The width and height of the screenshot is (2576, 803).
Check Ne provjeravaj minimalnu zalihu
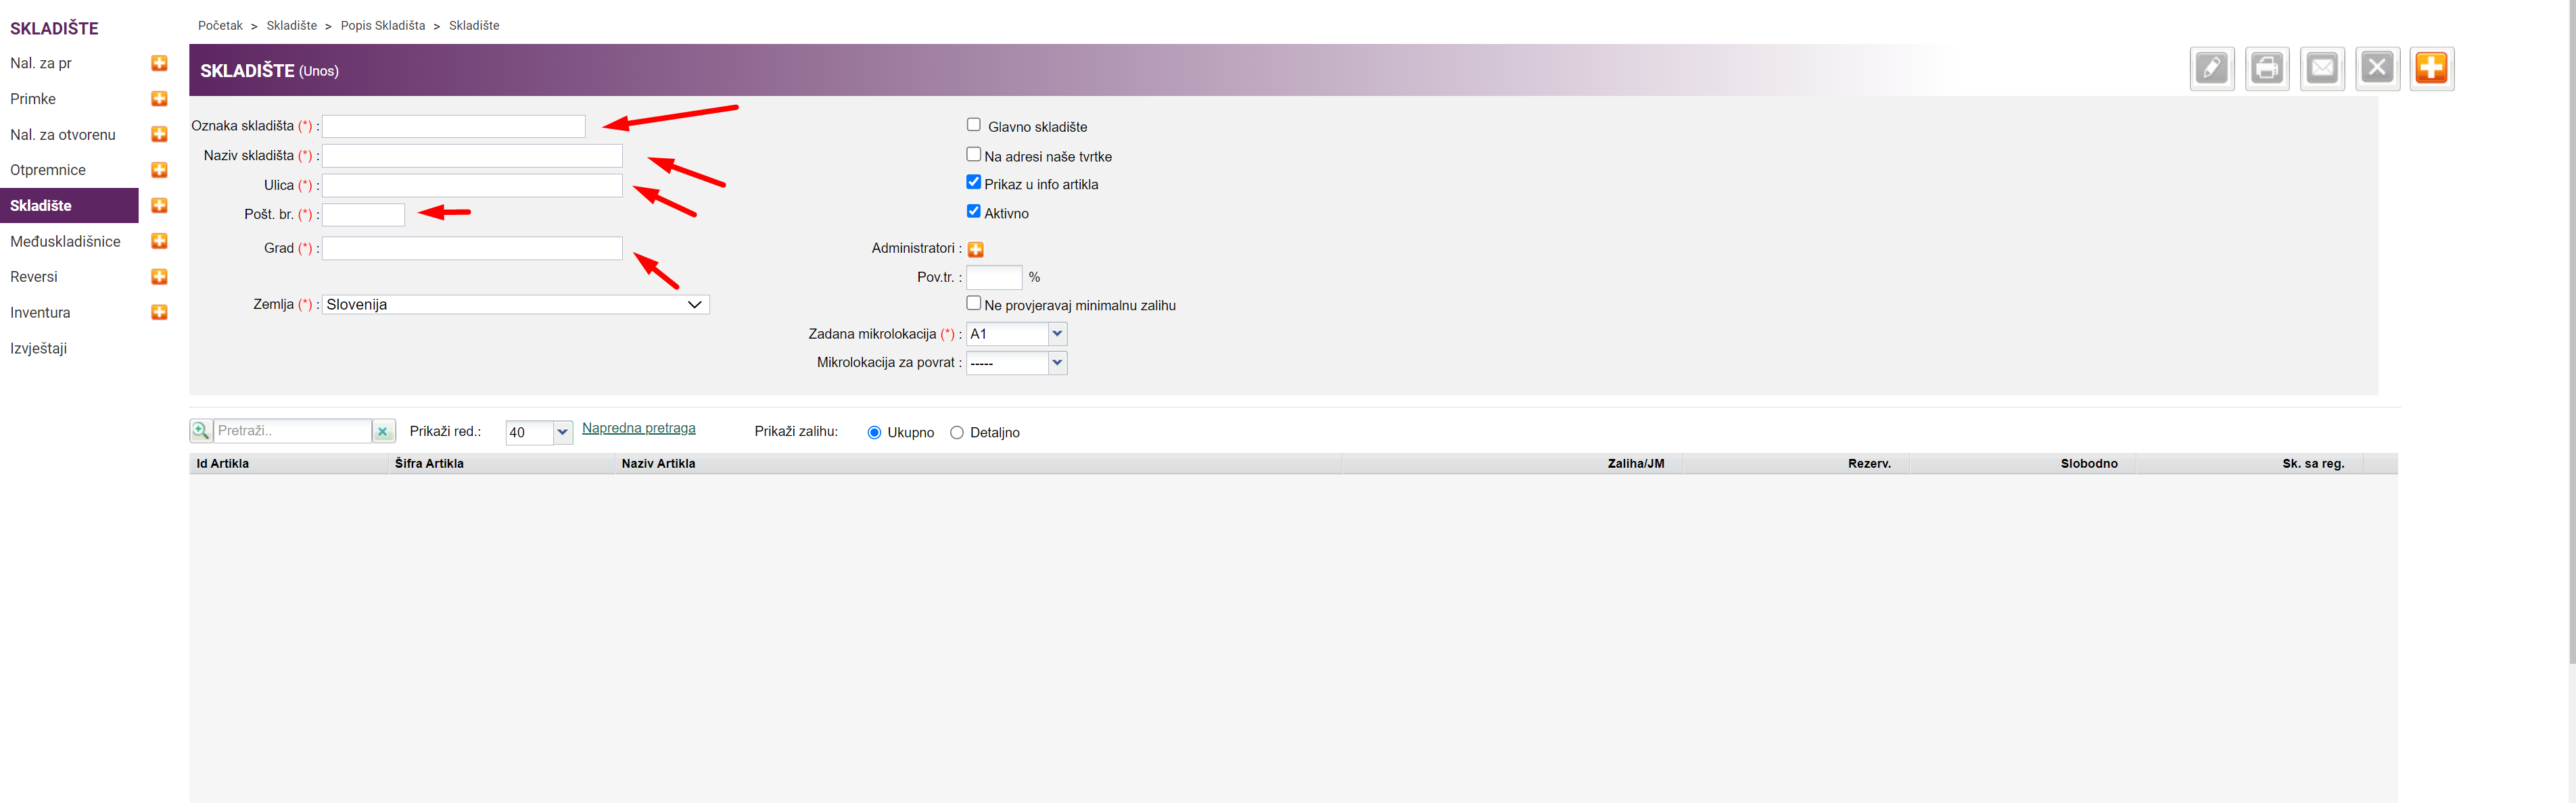973,303
